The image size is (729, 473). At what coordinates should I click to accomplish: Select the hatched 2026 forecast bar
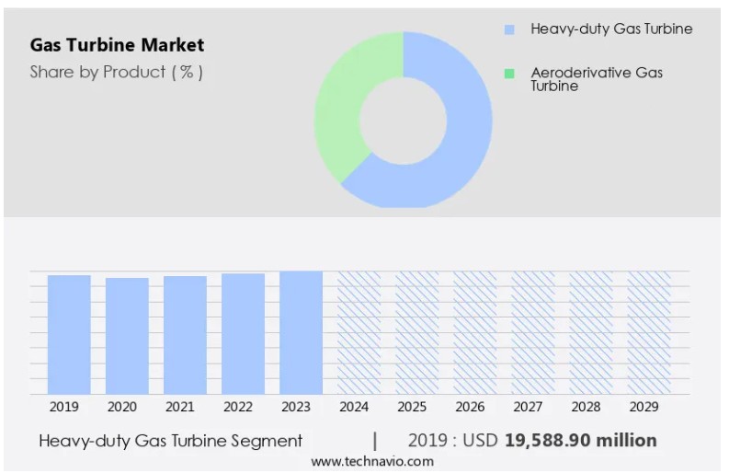coord(474,332)
